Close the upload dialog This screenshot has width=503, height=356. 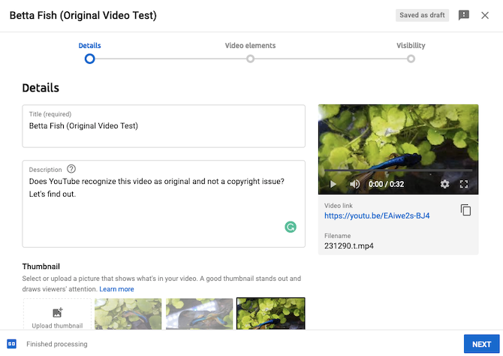click(485, 15)
